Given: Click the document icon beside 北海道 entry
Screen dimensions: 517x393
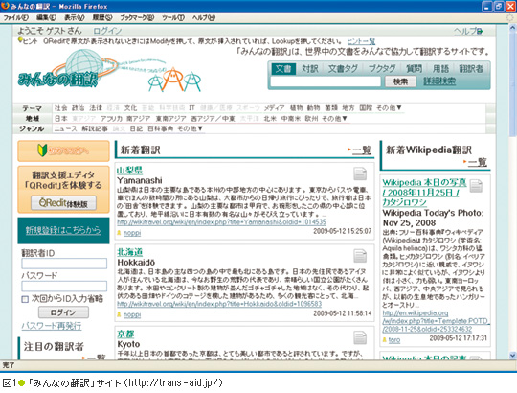Looking at the screenshot, I should 360,256.
